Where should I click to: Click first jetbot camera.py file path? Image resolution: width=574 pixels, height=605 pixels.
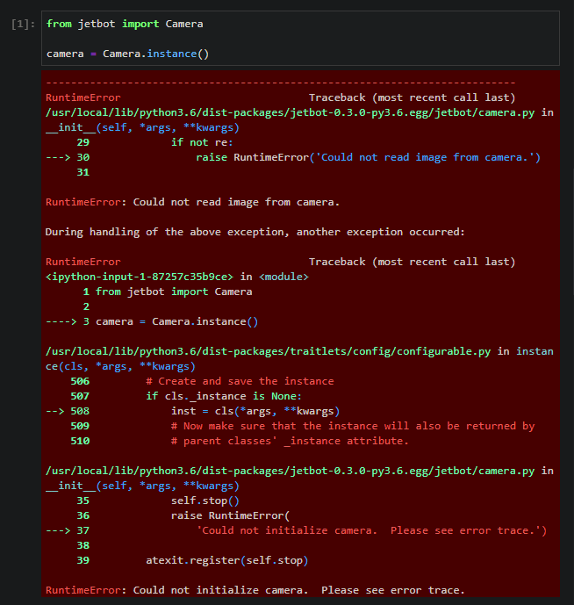point(291,112)
